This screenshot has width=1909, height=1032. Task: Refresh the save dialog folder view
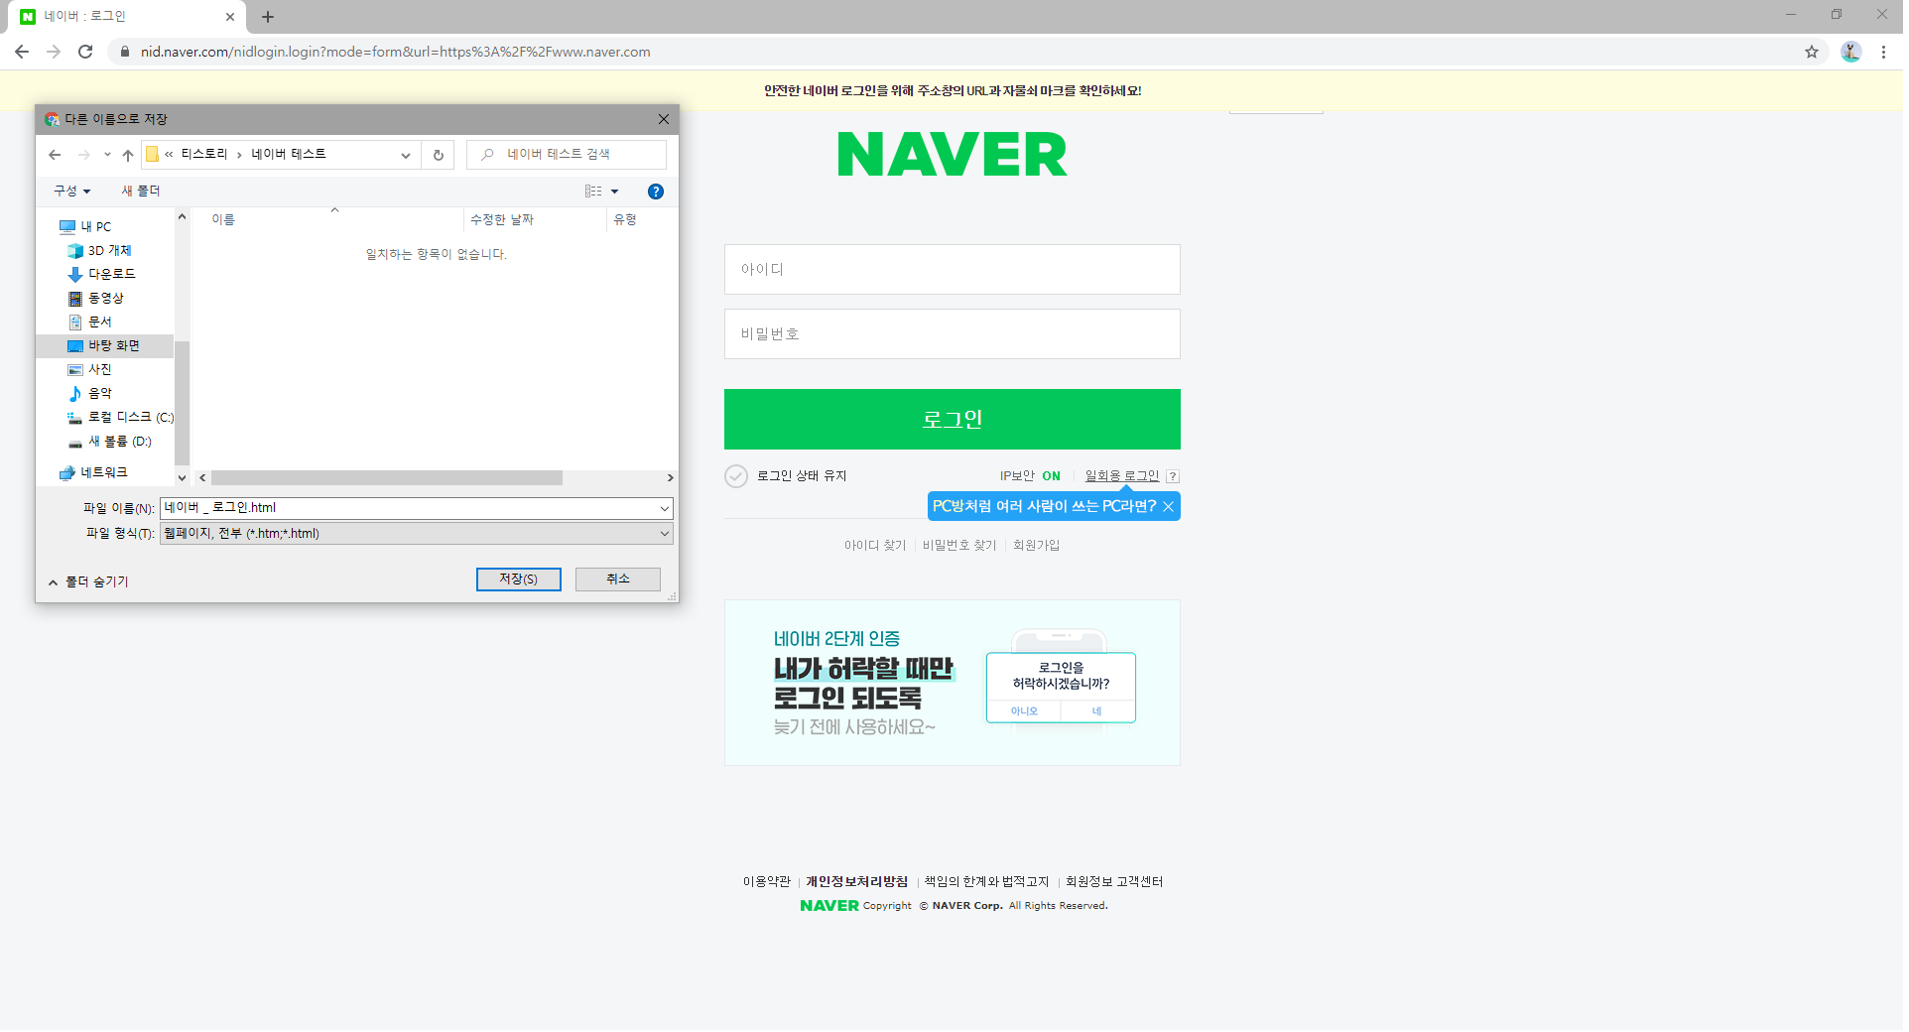[x=438, y=155]
